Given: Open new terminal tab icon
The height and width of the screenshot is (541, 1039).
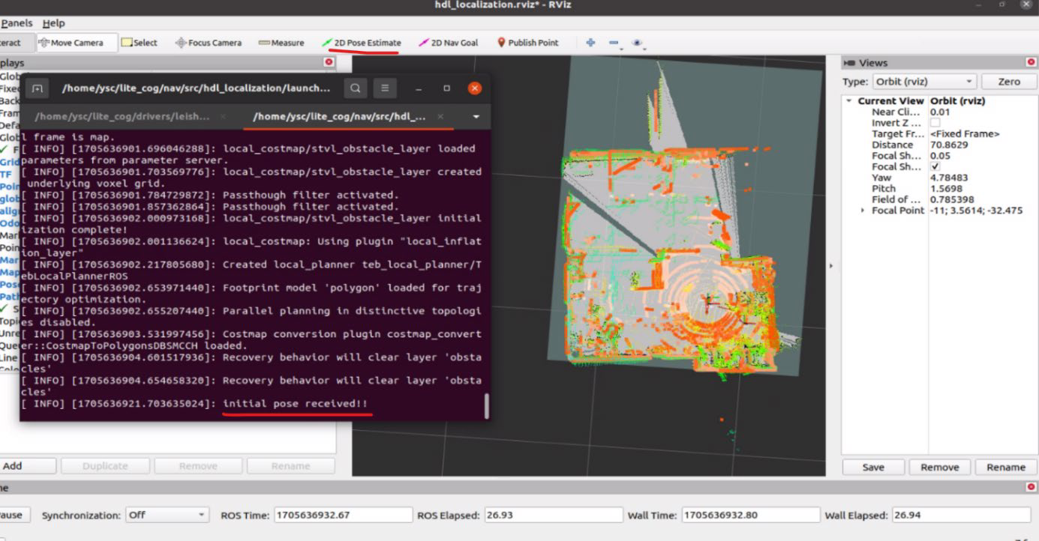Looking at the screenshot, I should click(38, 88).
